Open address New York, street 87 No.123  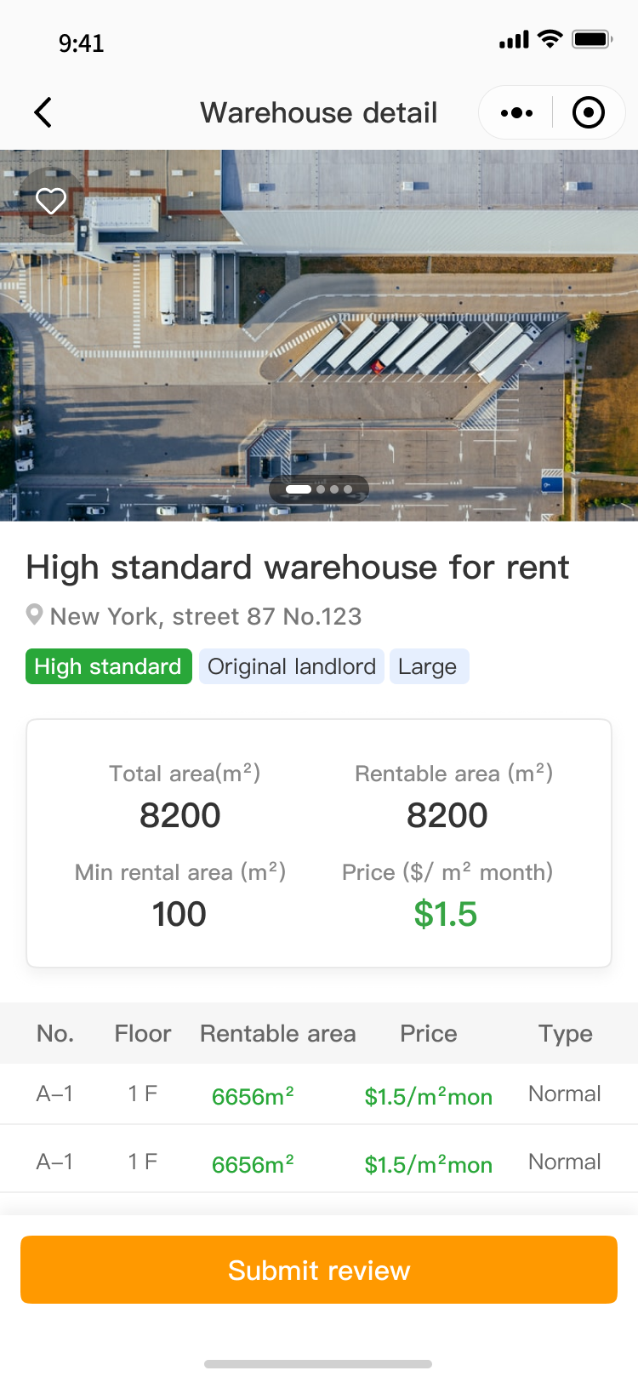tap(206, 616)
